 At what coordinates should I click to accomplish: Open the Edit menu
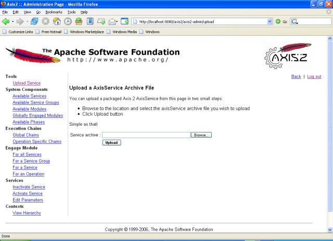click(x=16, y=12)
